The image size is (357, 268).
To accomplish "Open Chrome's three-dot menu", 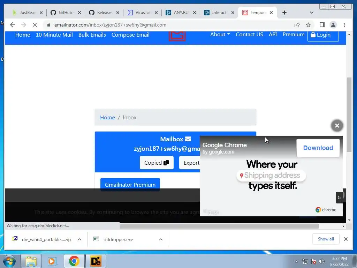I will pyautogui.click(x=344, y=25).
